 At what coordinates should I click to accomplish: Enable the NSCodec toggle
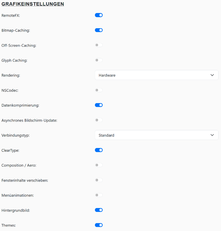coord(99,90)
